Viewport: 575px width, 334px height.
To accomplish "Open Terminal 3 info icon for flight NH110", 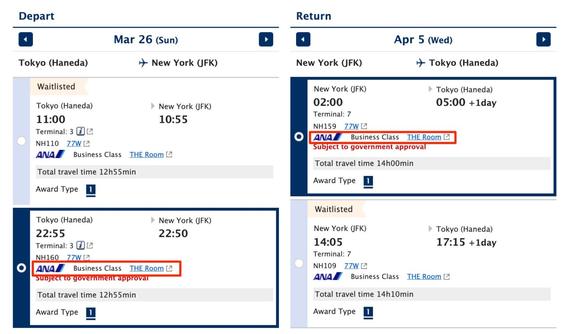I will click(82, 131).
